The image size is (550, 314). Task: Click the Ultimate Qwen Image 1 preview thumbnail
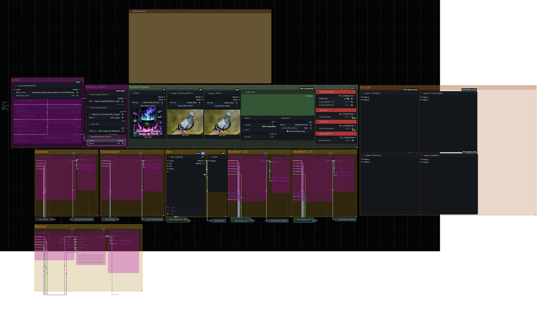click(148, 122)
